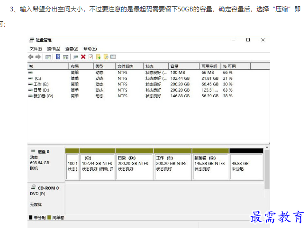The image size is (308, 232).
Task: Sort by the 类型 column header
Action: 104,66
